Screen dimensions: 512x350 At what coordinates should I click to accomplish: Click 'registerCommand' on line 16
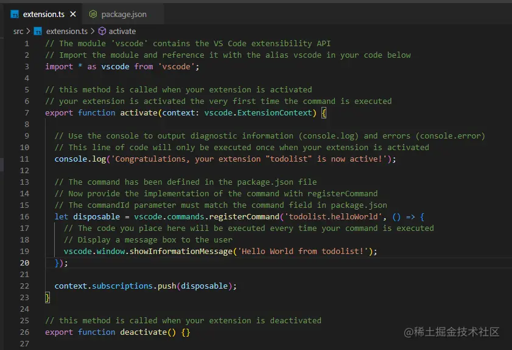pyautogui.click(x=244, y=217)
